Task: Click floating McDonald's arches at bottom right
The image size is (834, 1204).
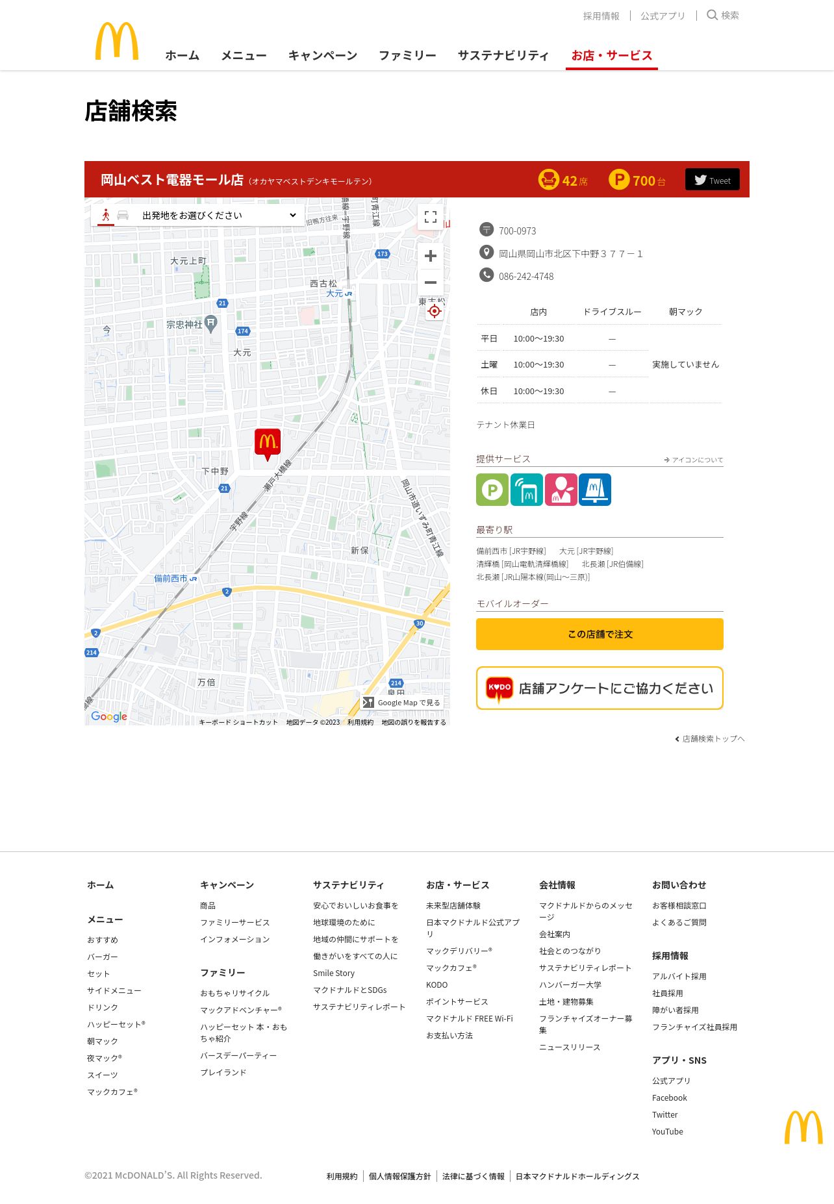Action: [x=803, y=1127]
